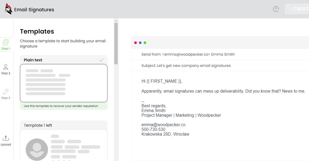Click the email address emma@woodpecker.co in signature

(x=163, y=125)
